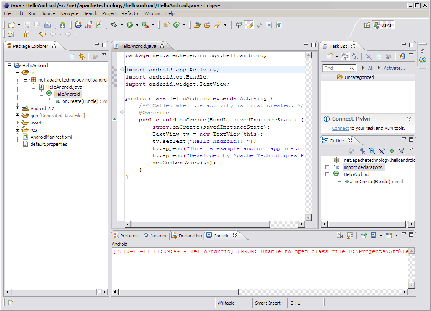Open the Navigate menu
431x311 pixels.
[69, 13]
